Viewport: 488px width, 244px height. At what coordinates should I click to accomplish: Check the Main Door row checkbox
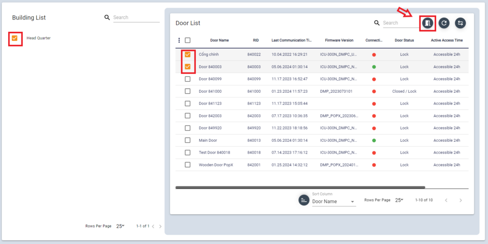coord(188,140)
